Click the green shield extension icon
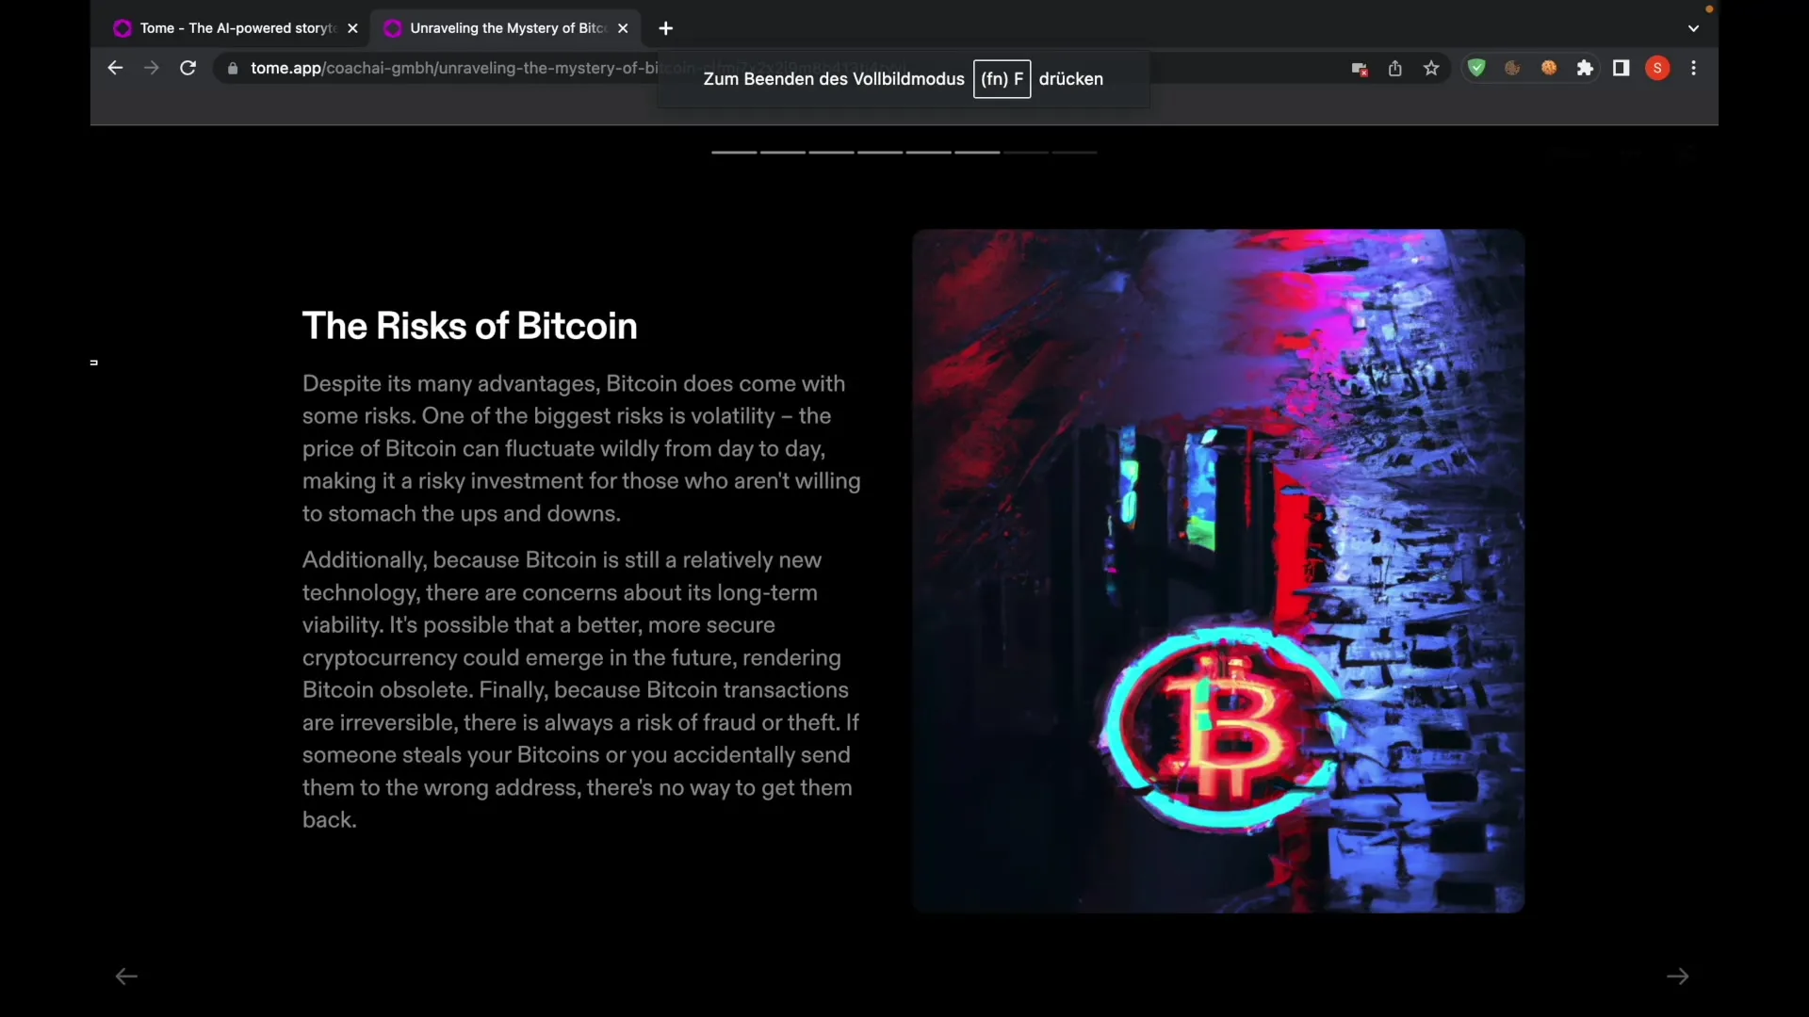Screen dimensions: 1809x1017 pyautogui.click(x=1476, y=68)
